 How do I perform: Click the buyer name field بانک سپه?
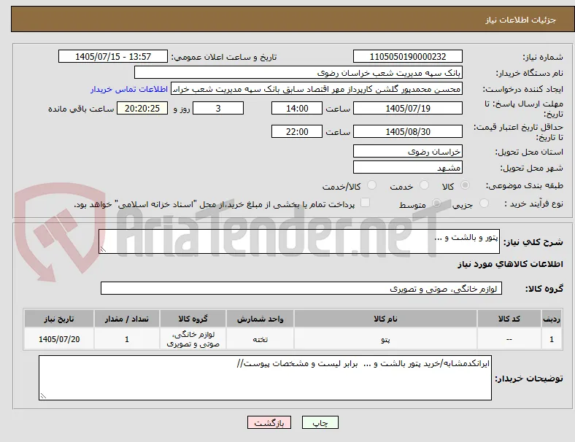(x=298, y=72)
